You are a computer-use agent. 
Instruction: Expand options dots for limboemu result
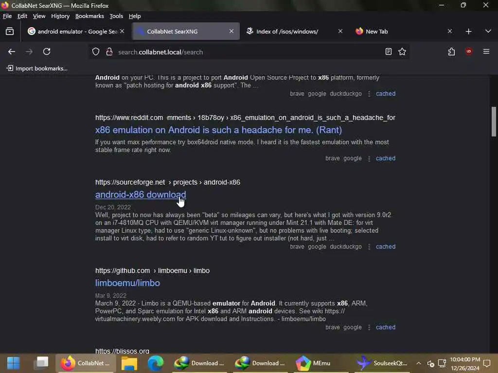(369, 327)
